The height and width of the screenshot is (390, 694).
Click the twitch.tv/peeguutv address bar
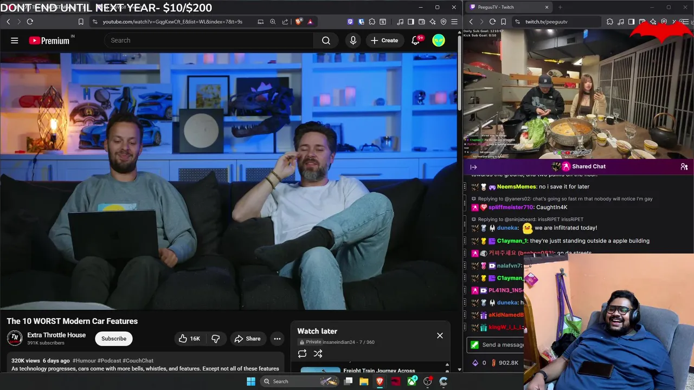coord(556,22)
